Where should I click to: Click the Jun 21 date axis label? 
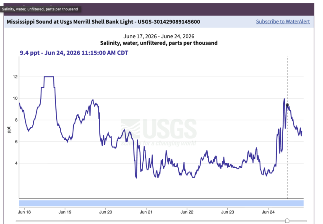point(146,212)
